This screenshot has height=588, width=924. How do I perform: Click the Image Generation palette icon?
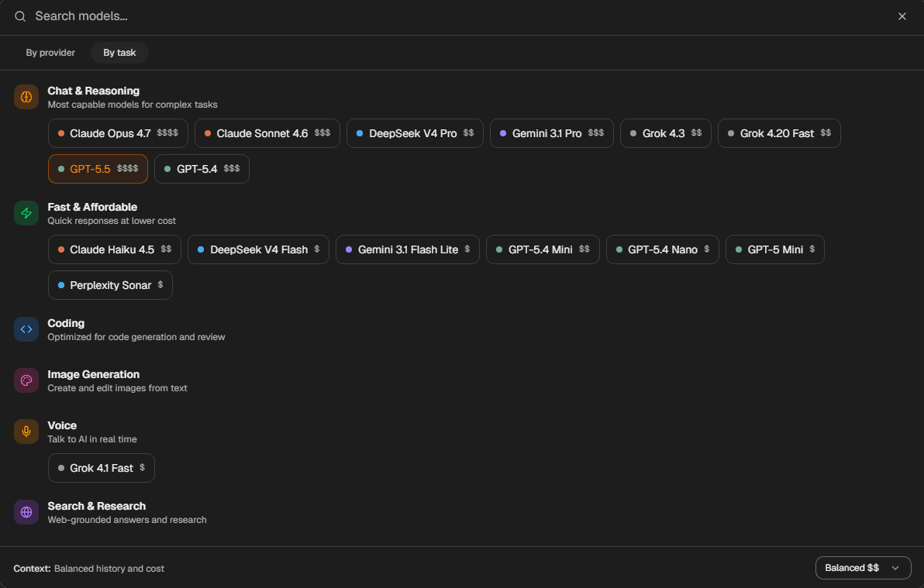click(26, 380)
